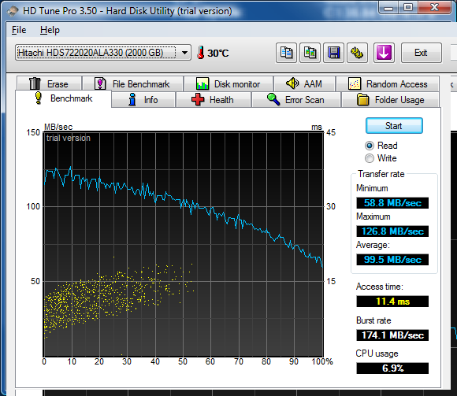Start the benchmark with Start button
Screen dimensions: 457x396
(394, 126)
